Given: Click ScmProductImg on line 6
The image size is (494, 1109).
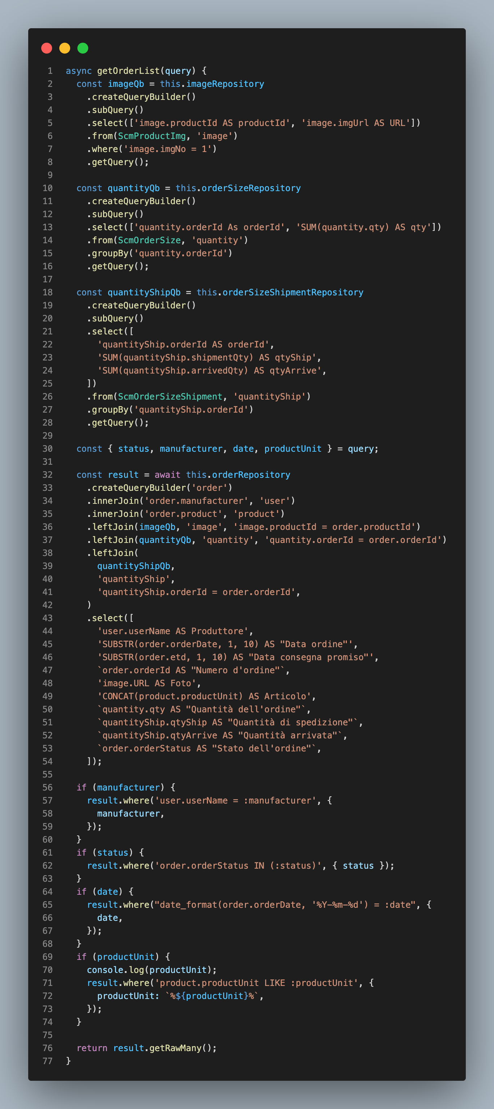Looking at the screenshot, I should [x=152, y=136].
